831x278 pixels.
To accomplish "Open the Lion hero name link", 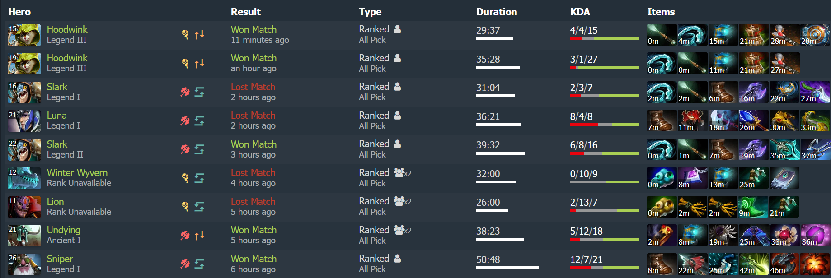I will pos(55,202).
